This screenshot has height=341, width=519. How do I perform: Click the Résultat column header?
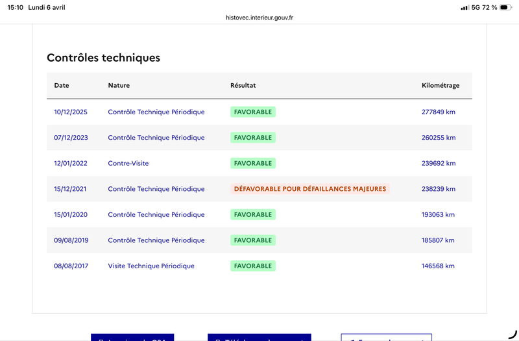click(243, 86)
